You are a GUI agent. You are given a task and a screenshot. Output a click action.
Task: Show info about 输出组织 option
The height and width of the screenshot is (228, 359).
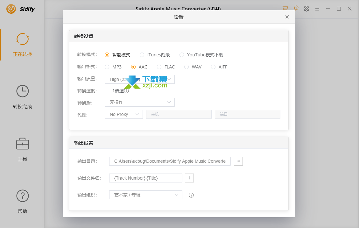tap(191, 195)
